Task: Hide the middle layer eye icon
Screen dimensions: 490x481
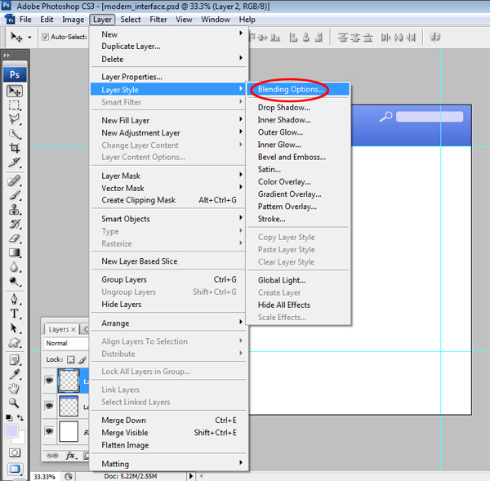Action: click(x=49, y=406)
